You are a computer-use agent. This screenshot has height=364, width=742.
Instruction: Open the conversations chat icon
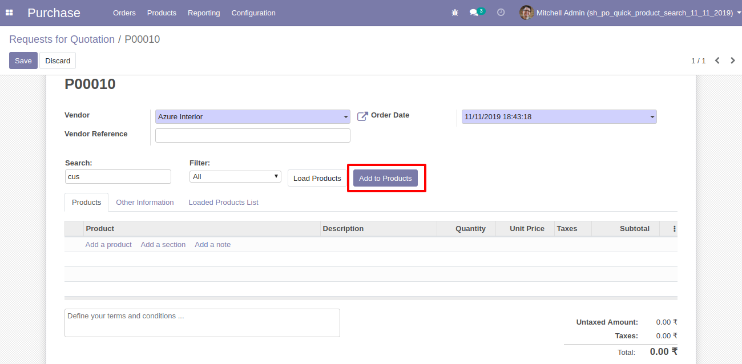point(474,13)
